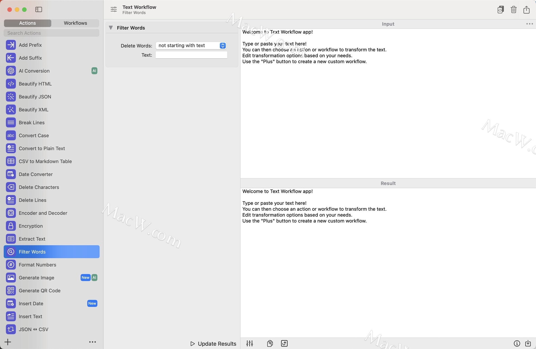The width and height of the screenshot is (536, 349).
Task: Select Insert Text action
Action: pyautogui.click(x=52, y=316)
